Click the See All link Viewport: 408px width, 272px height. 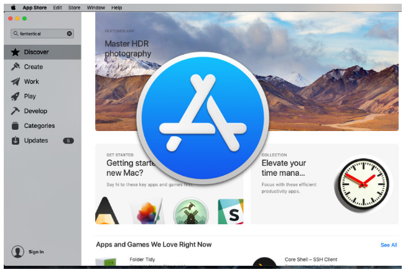pyautogui.click(x=389, y=245)
